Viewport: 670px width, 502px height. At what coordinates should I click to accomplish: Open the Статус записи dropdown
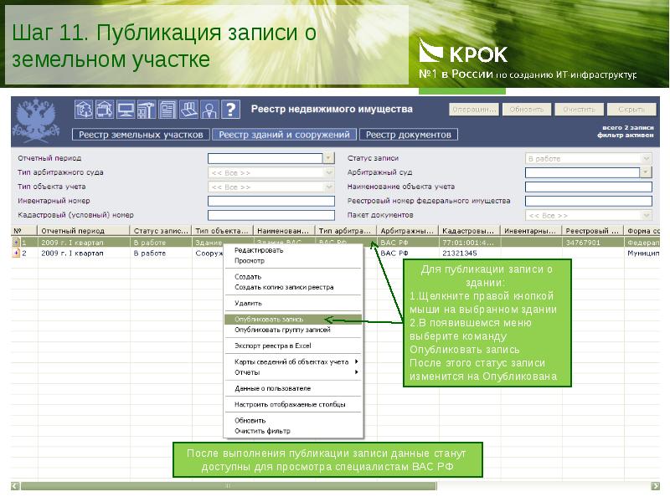[x=645, y=158]
